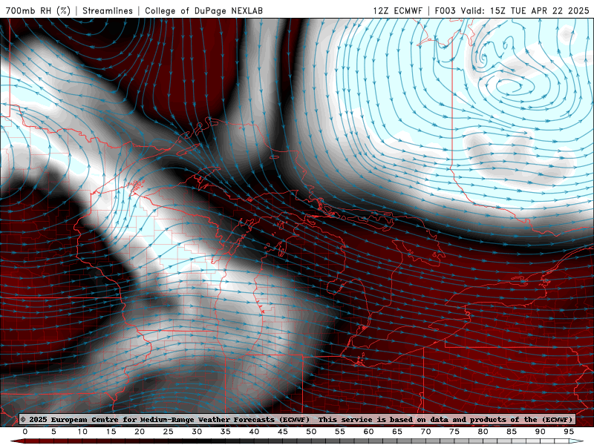Image resolution: width=594 pixels, height=445 pixels.
Task: Click the colorbar label "35"
Action: pyautogui.click(x=226, y=432)
